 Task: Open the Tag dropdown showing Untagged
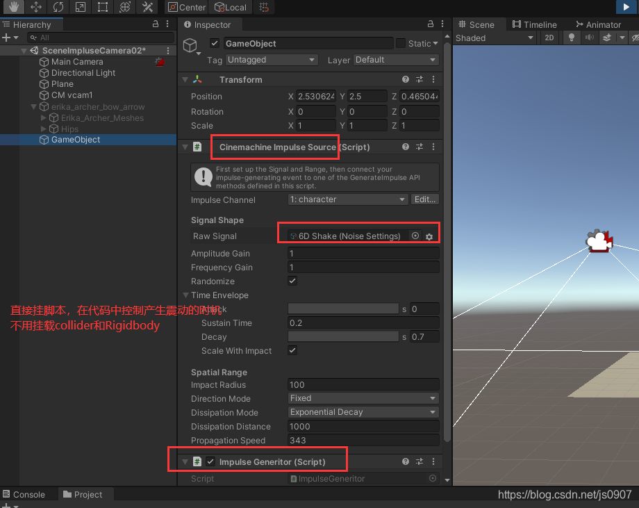coord(271,60)
